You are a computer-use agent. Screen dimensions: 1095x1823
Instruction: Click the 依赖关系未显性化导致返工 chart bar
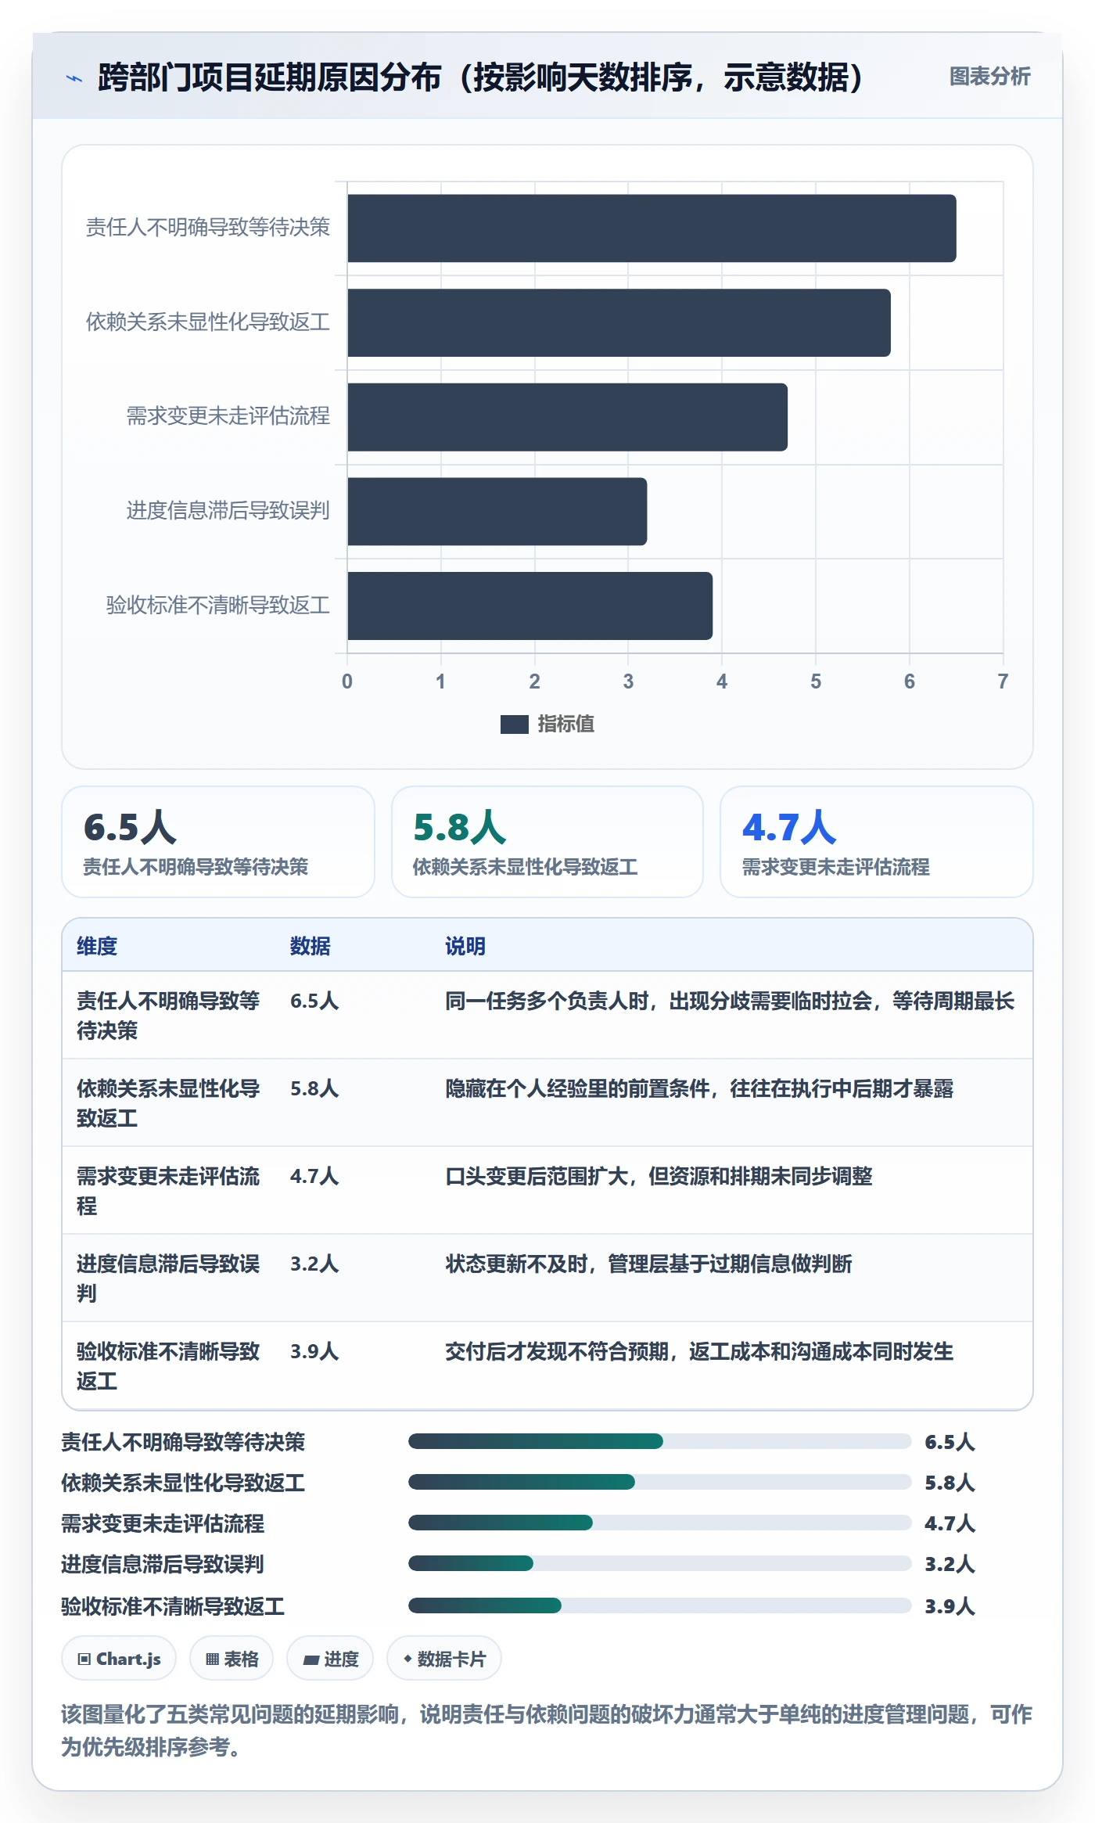pyautogui.click(x=619, y=322)
